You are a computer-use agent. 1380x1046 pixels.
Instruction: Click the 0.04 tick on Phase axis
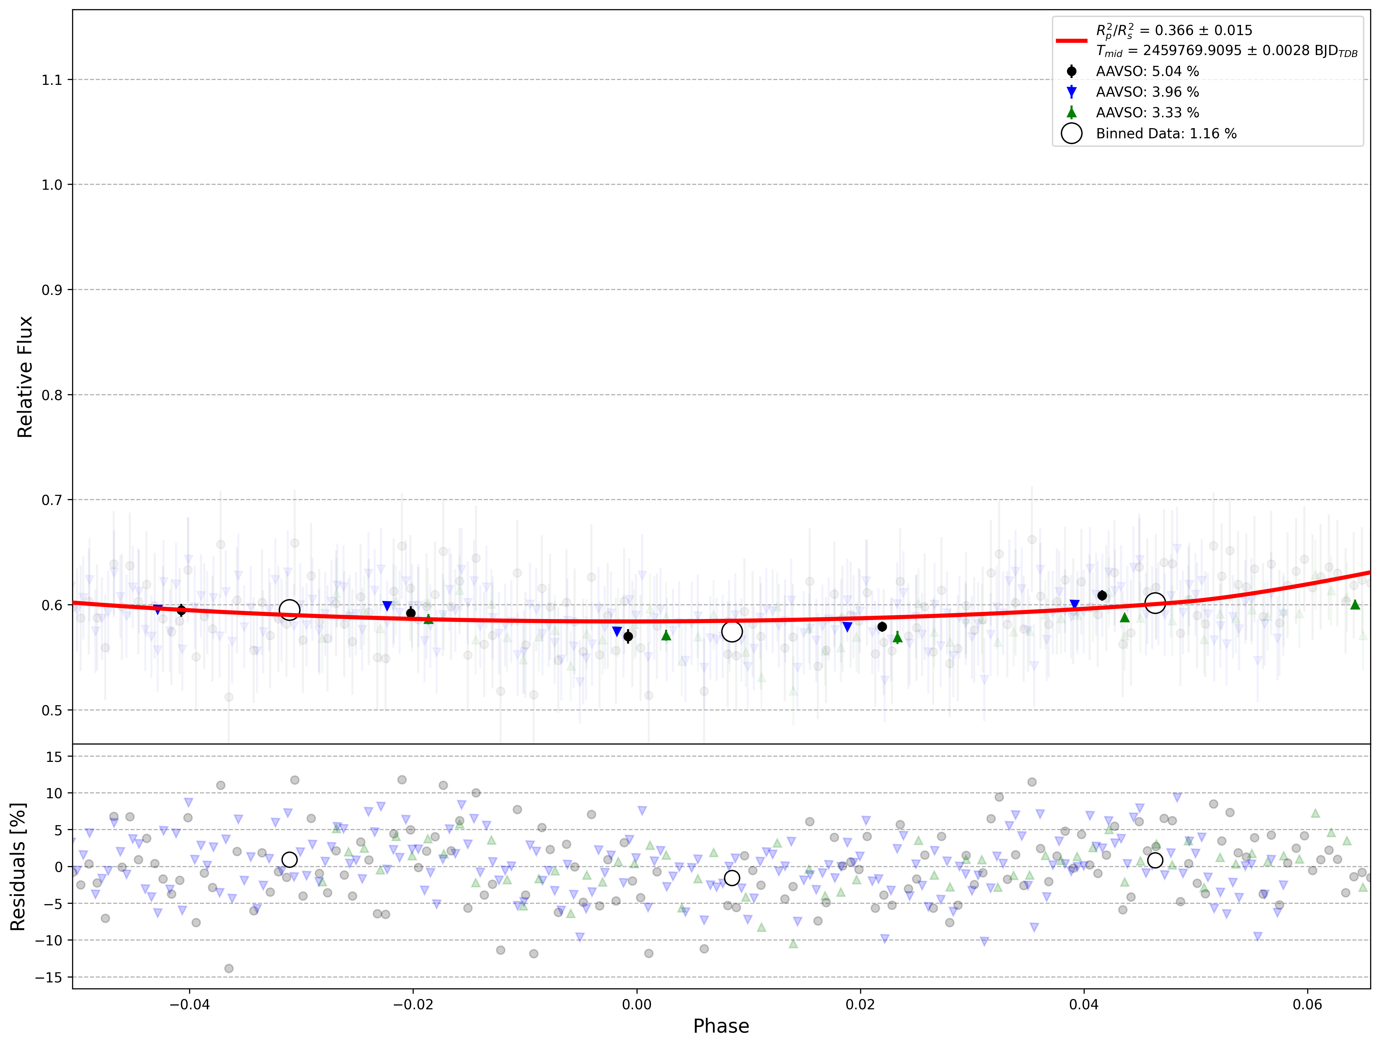(x=1084, y=1005)
